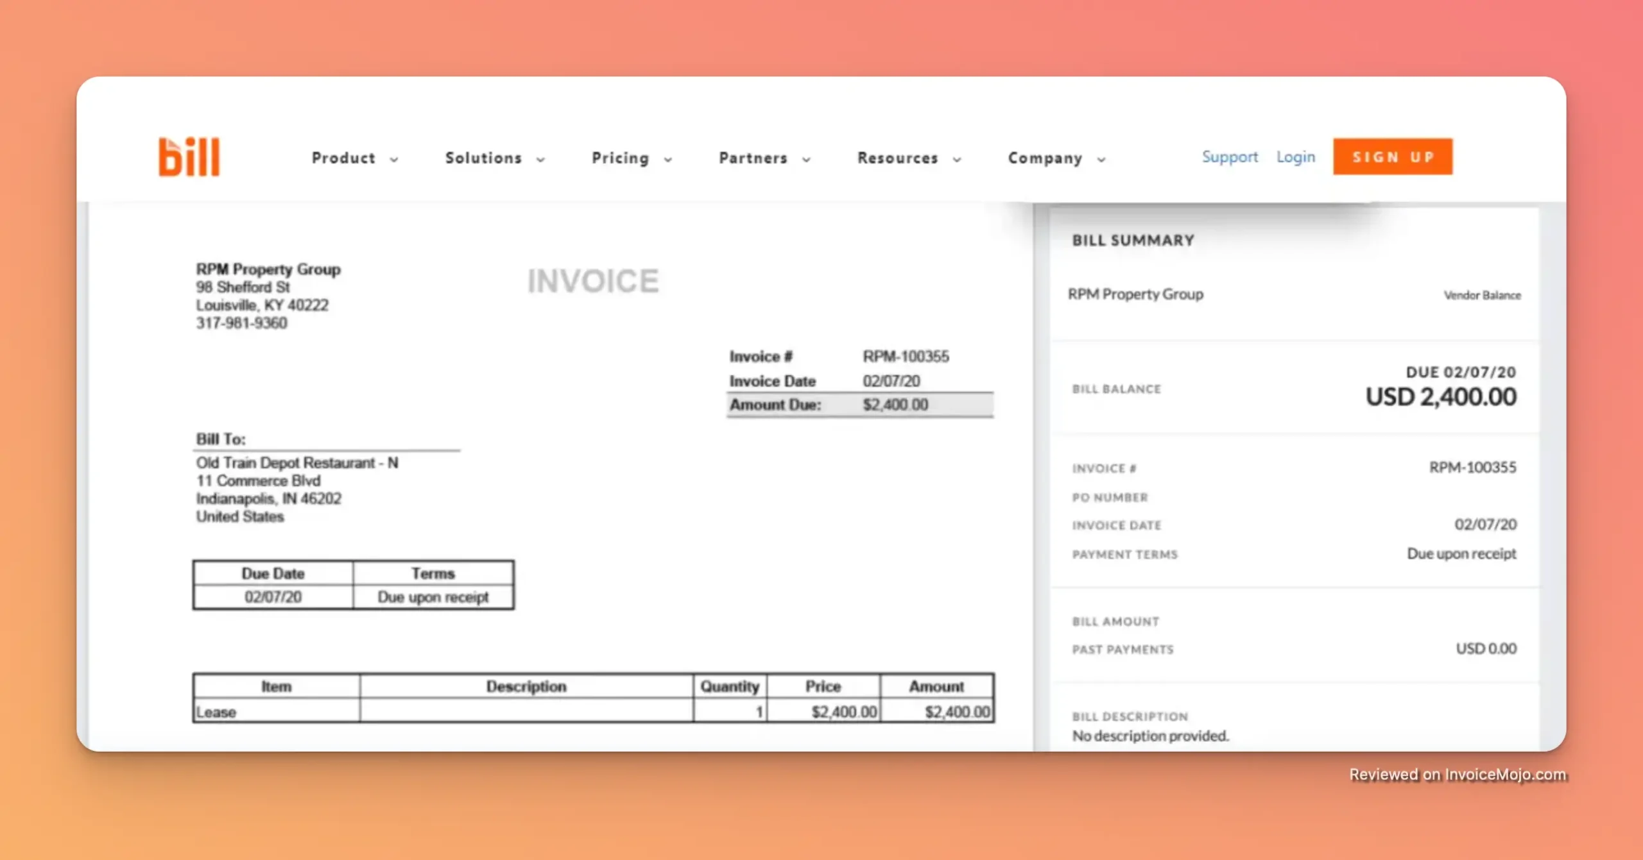1643x860 pixels.
Task: Click the Payment Terms value Due upon receipt
Action: click(1461, 553)
